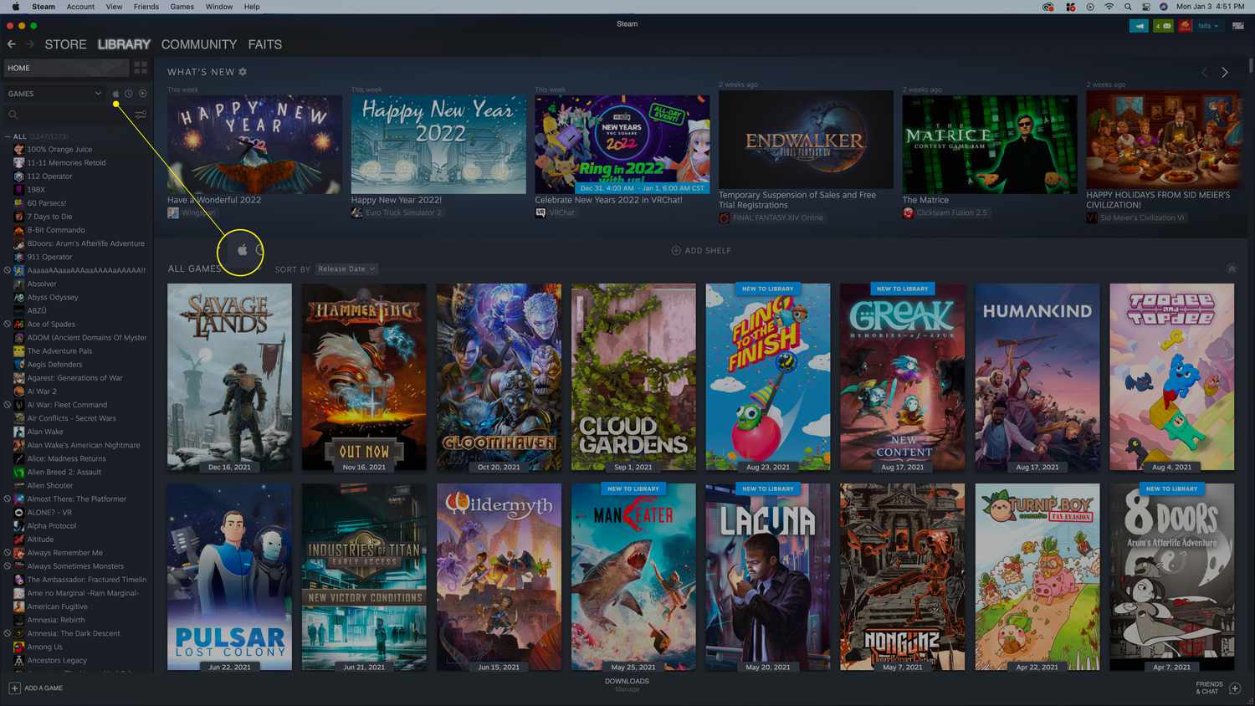Click the Steam announcements megaphone icon

(1139, 26)
